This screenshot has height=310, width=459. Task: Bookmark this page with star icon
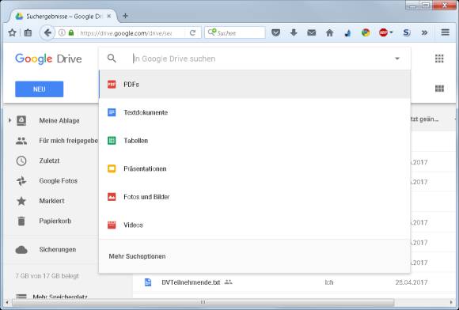tap(12, 32)
